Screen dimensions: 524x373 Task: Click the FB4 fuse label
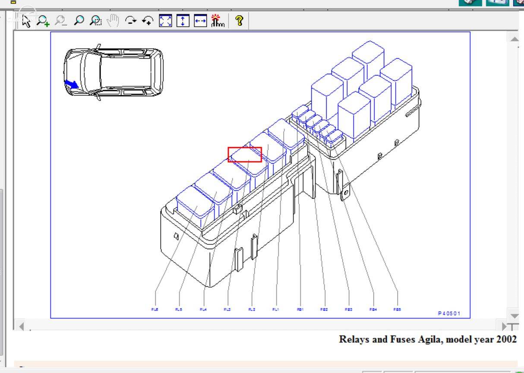click(373, 310)
